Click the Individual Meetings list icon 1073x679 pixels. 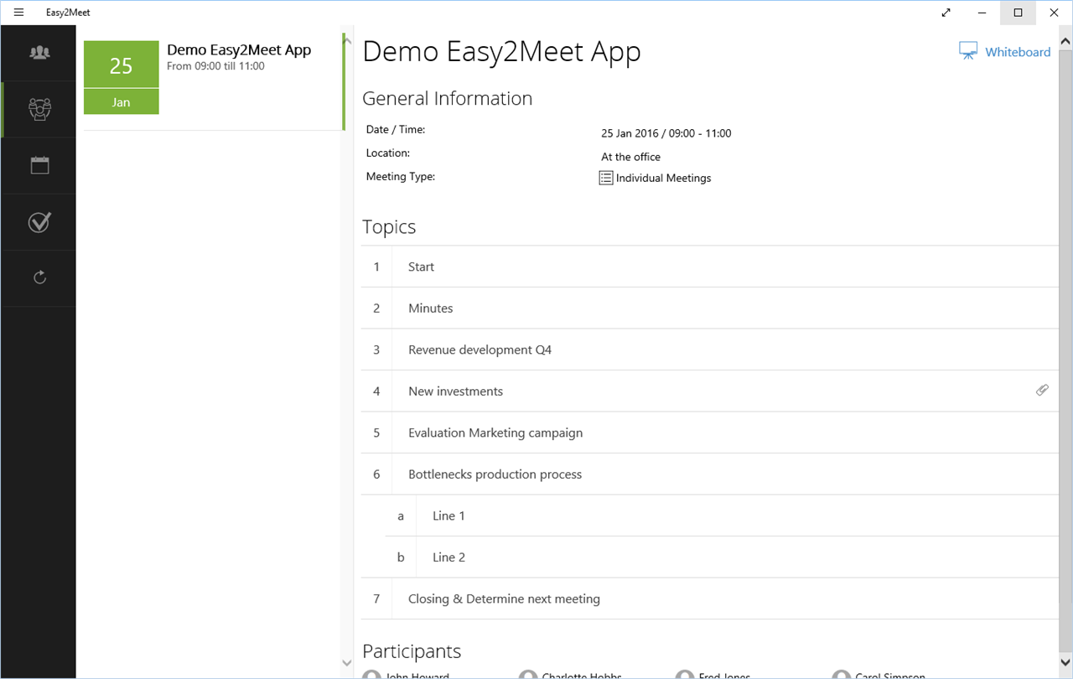(606, 178)
